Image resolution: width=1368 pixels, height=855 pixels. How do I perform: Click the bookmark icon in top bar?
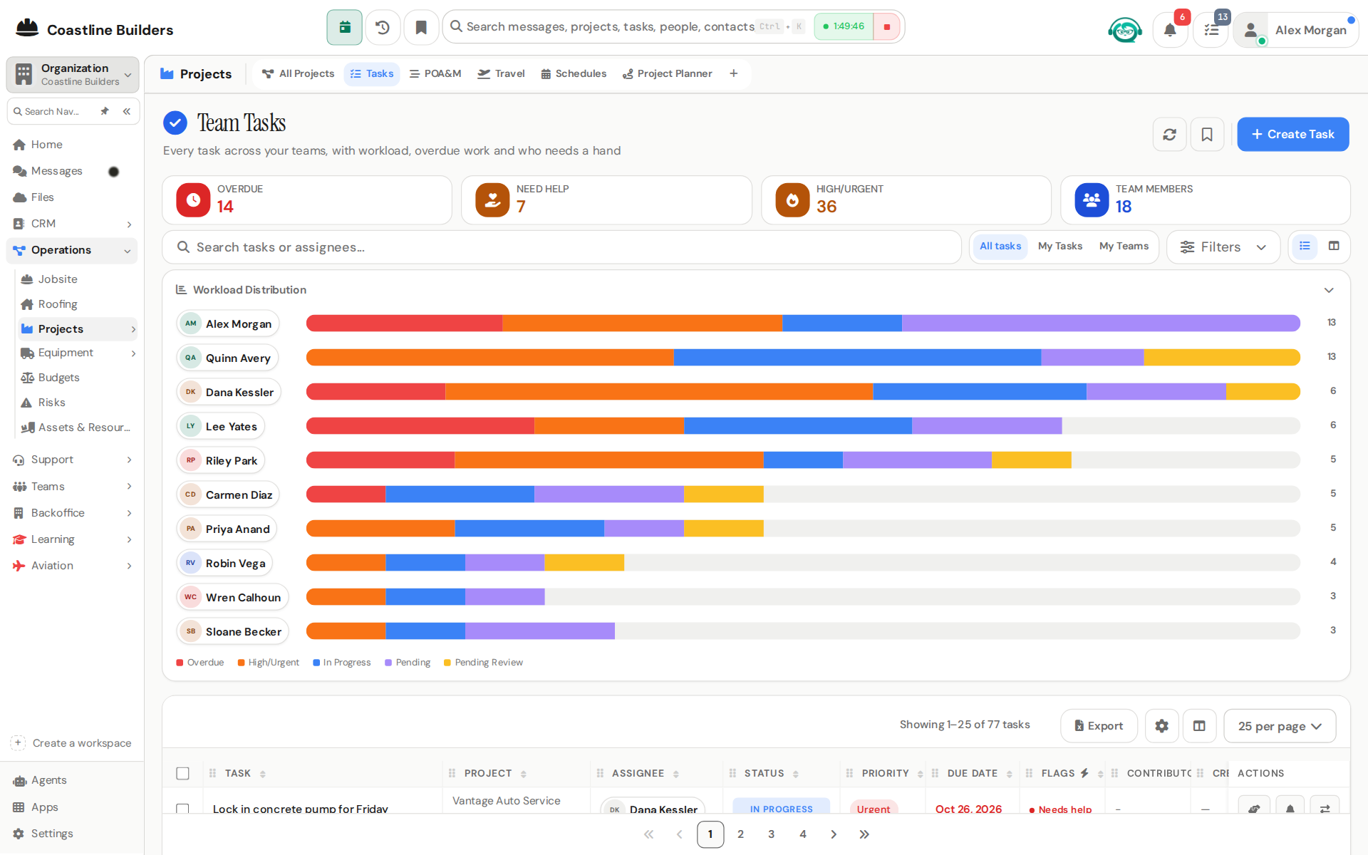[421, 27]
